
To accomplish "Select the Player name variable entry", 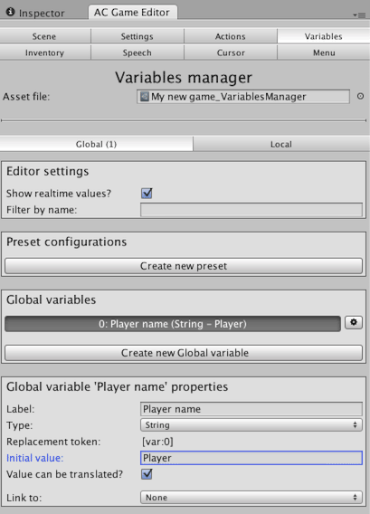I will tap(173, 324).
